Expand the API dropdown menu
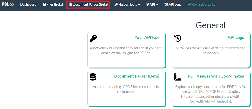The image size is (252, 109). point(152,5)
